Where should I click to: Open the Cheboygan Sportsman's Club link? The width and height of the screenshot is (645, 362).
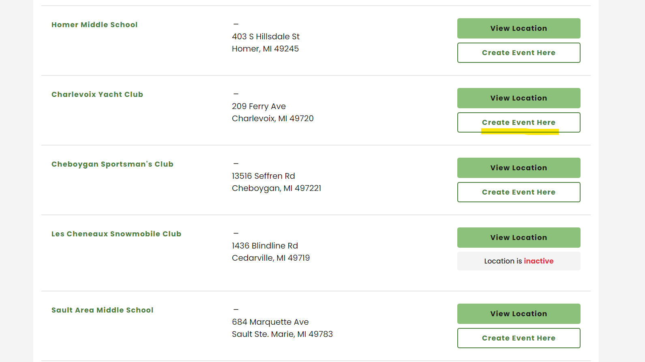click(112, 164)
